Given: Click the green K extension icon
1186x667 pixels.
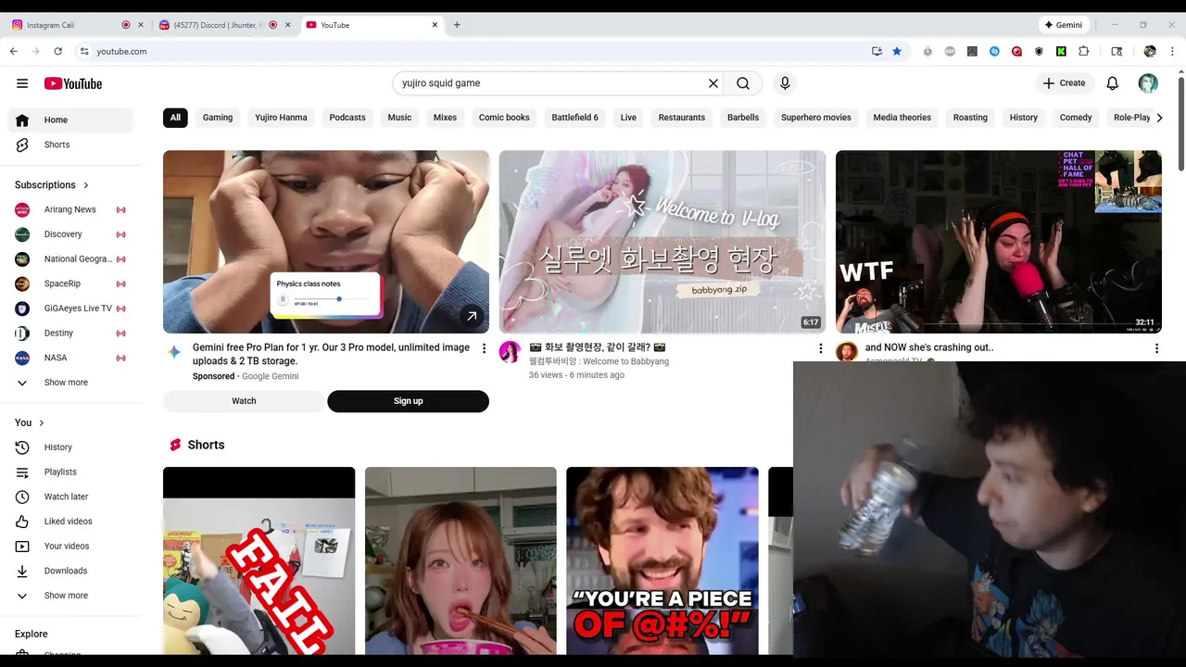Looking at the screenshot, I should click(1061, 51).
